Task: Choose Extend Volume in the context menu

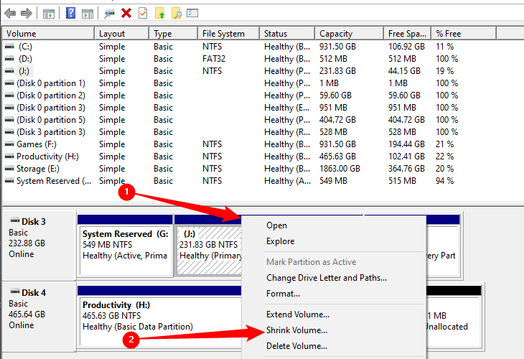Action: pyautogui.click(x=297, y=314)
